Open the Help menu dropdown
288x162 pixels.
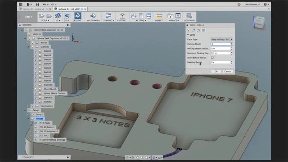266,4
